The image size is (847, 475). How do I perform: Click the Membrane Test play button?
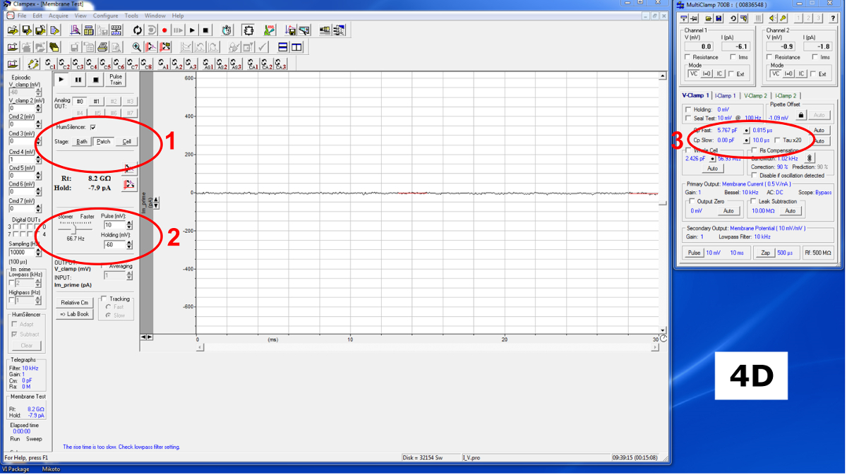coord(61,80)
